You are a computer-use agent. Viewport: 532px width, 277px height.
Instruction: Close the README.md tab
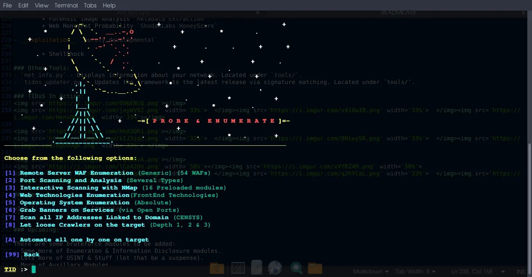pos(523,13)
